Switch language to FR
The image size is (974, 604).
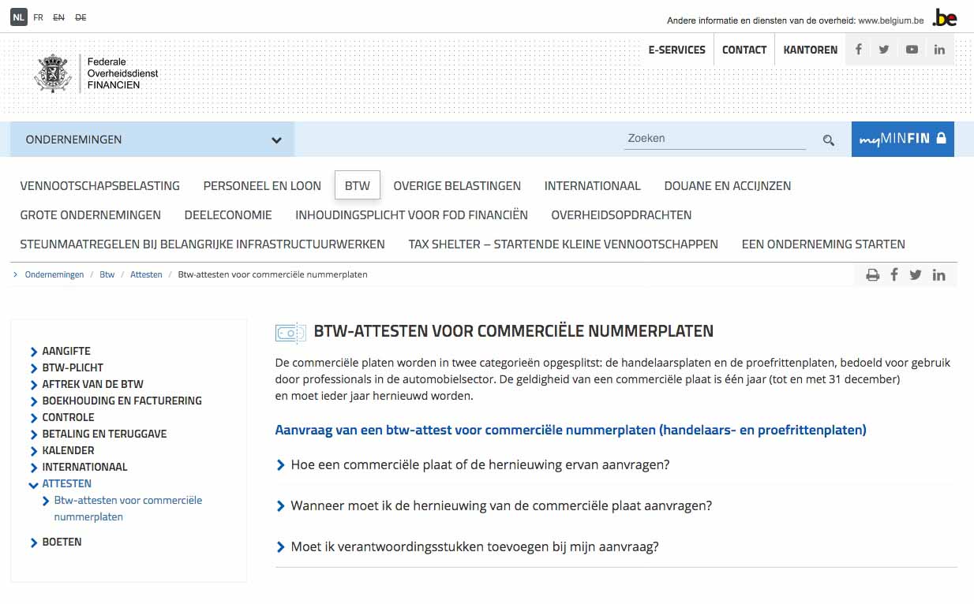39,17
